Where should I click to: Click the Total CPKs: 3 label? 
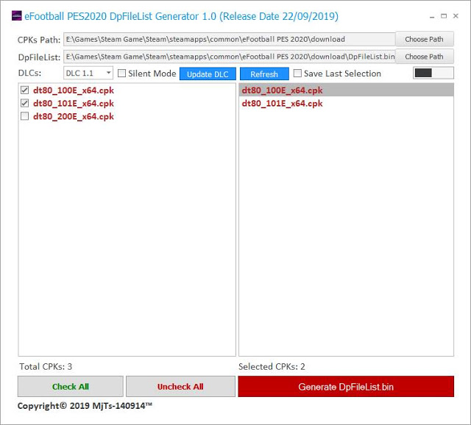[46, 366]
